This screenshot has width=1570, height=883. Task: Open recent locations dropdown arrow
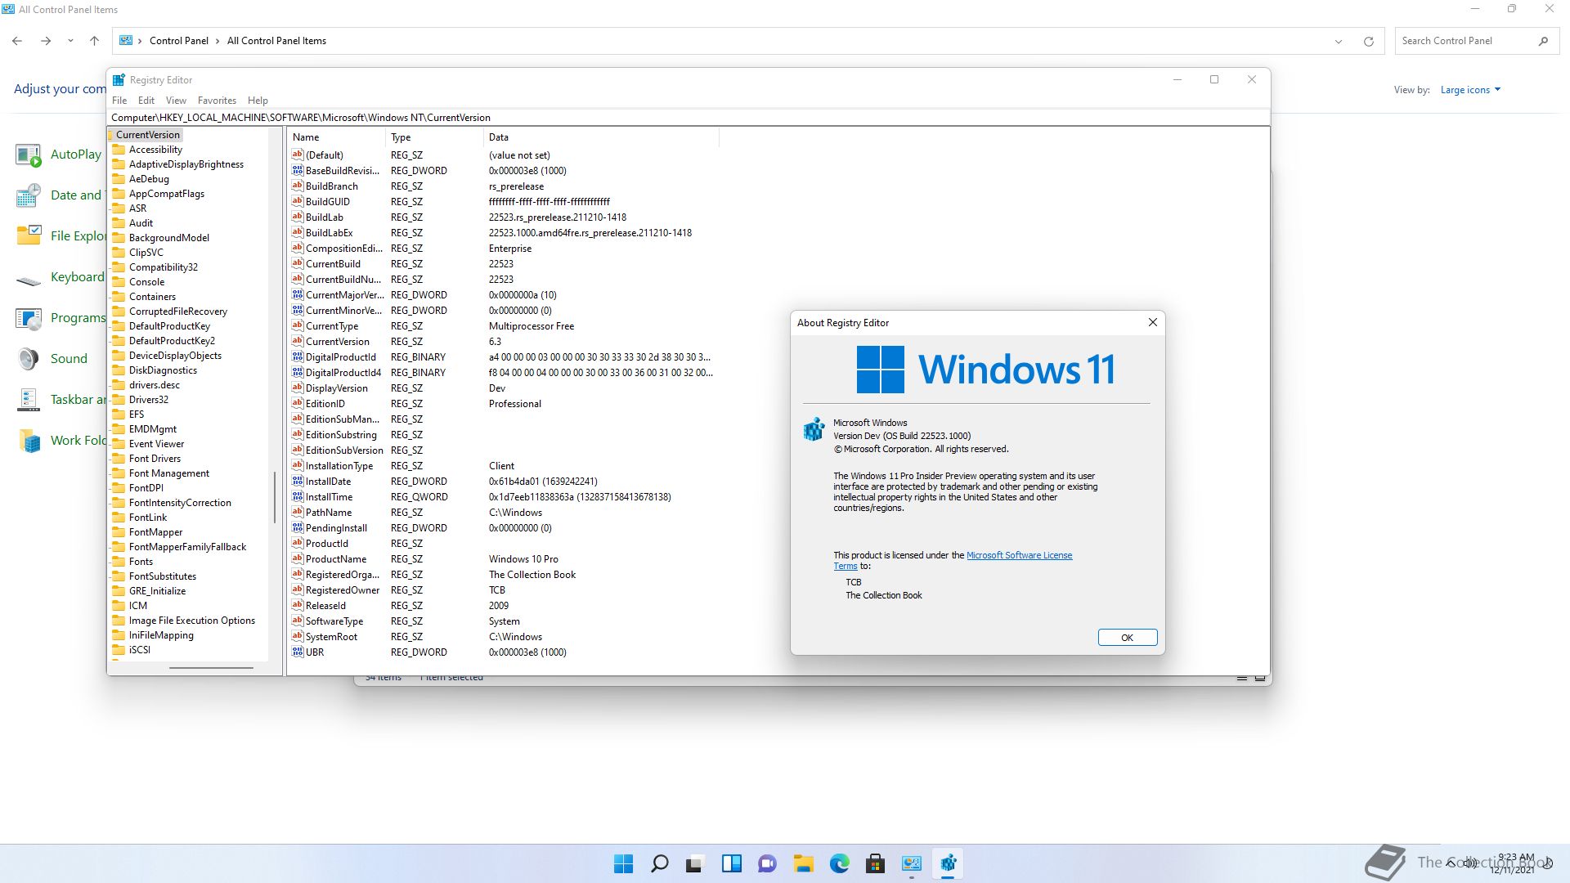[70, 41]
